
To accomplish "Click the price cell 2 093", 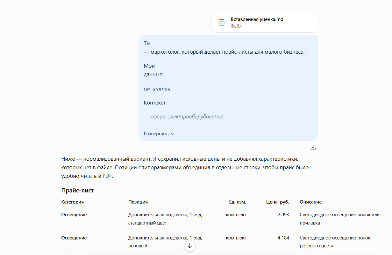I will 283,215.
